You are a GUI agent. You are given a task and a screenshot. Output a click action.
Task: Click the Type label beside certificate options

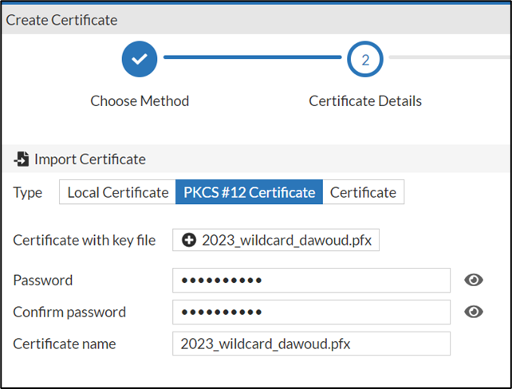coord(28,192)
